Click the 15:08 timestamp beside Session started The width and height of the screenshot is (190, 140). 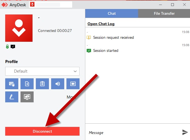click(x=185, y=45)
